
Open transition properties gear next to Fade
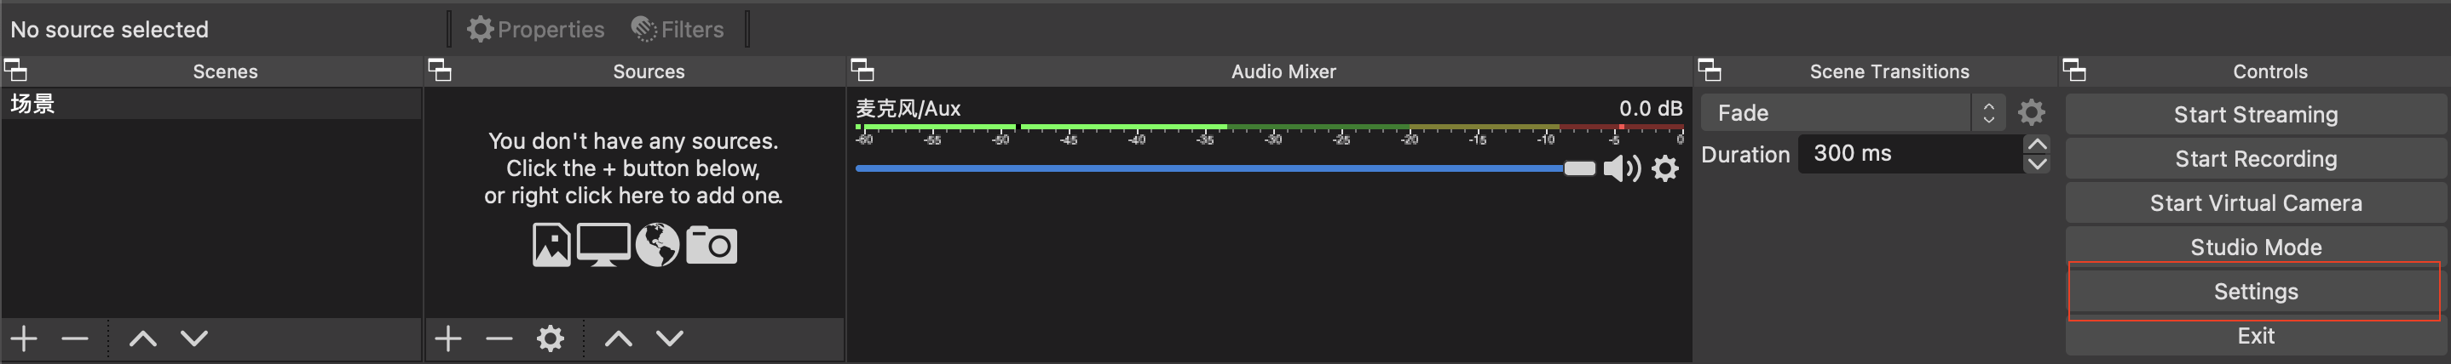(2031, 113)
